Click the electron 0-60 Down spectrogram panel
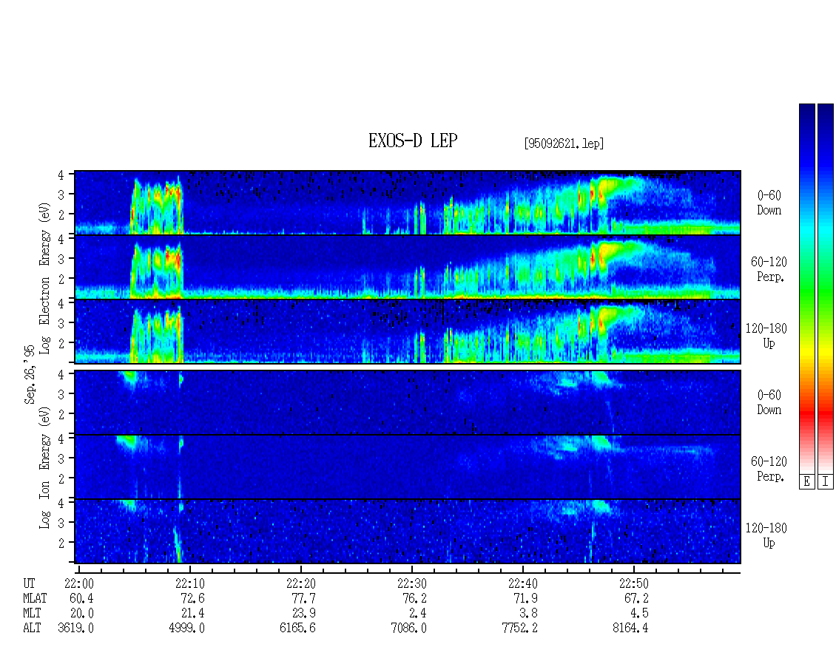This screenshot has width=836, height=647. tap(408, 203)
